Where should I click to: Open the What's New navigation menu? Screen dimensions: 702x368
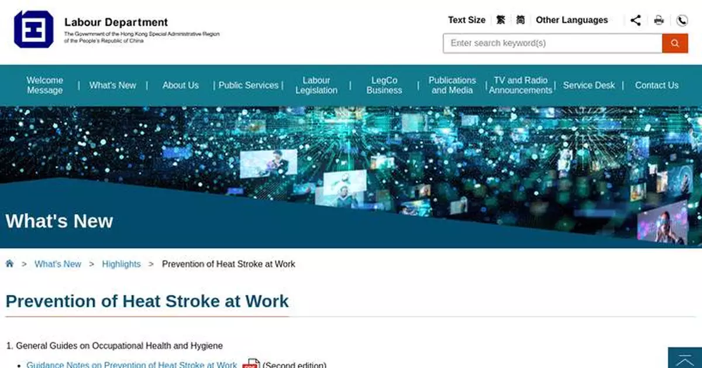[112, 85]
